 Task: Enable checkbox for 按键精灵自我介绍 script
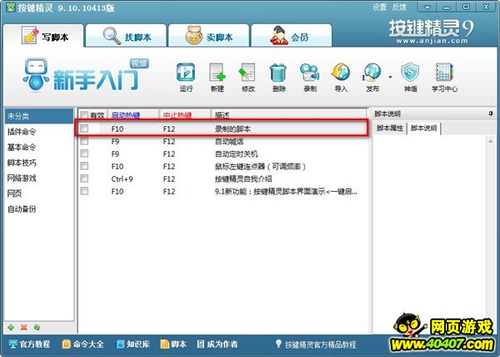[84, 178]
